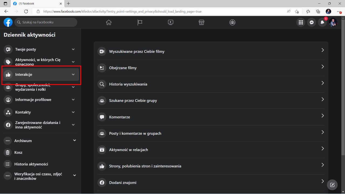Expand the Twoje posty section chevron

pyautogui.click(x=73, y=49)
